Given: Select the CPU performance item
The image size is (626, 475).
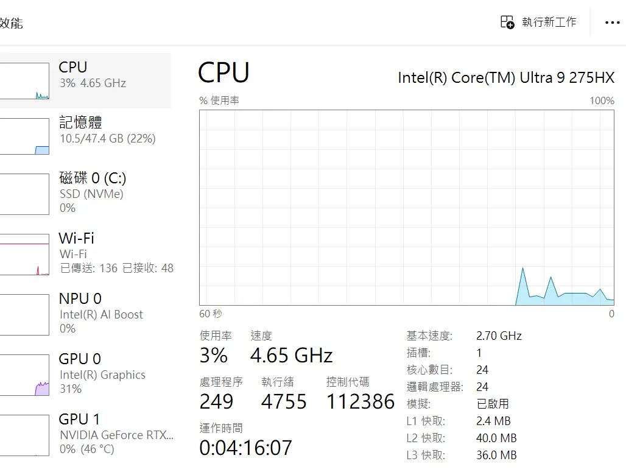Looking at the screenshot, I should coord(91,74).
